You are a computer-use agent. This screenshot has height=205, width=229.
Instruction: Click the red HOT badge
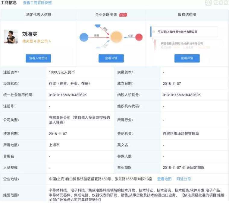[x=123, y=15]
